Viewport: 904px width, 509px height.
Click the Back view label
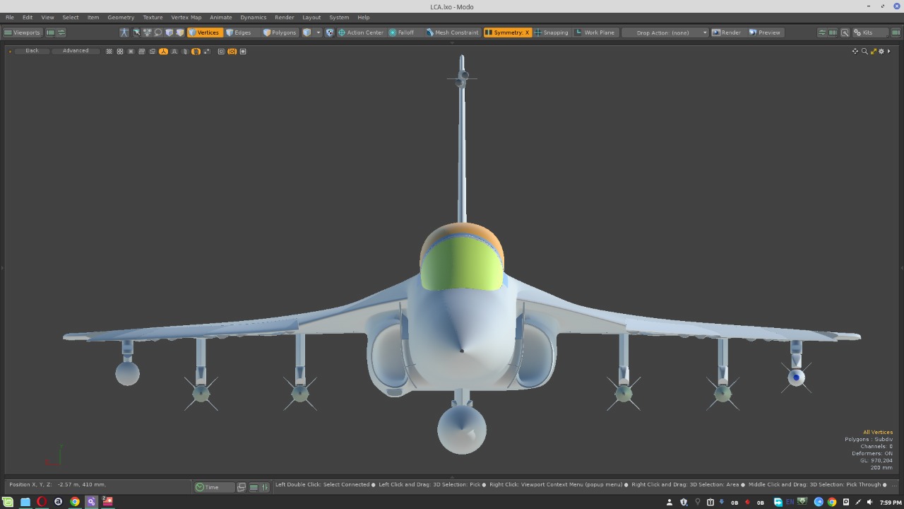pyautogui.click(x=32, y=51)
